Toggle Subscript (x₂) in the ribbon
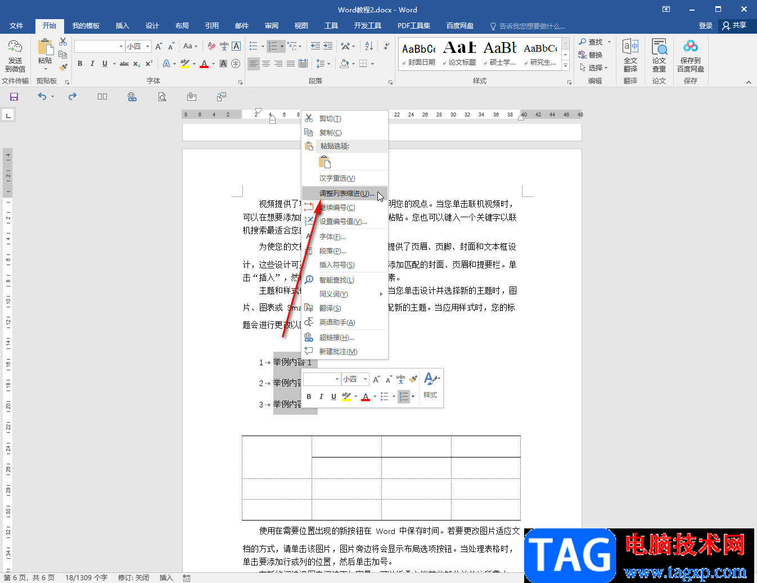 (137, 64)
